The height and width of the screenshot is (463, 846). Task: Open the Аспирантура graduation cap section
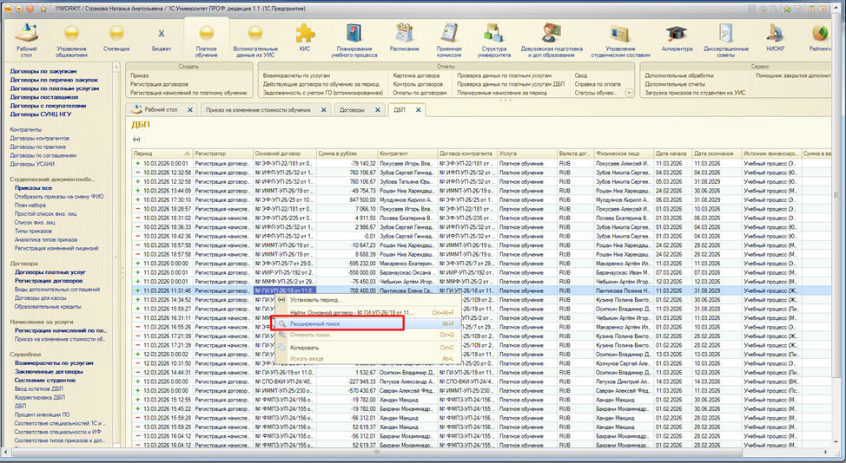pos(677,37)
